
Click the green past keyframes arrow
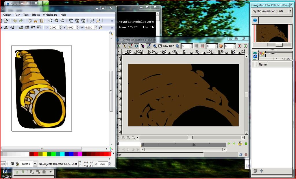click(229, 144)
